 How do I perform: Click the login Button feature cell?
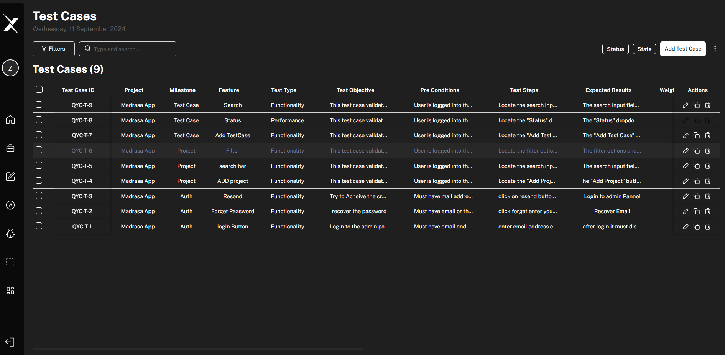pos(233,227)
